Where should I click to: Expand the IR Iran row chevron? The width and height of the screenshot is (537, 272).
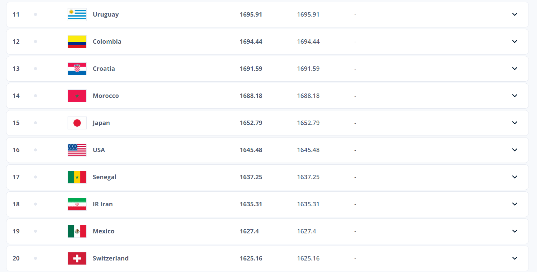[x=515, y=204]
